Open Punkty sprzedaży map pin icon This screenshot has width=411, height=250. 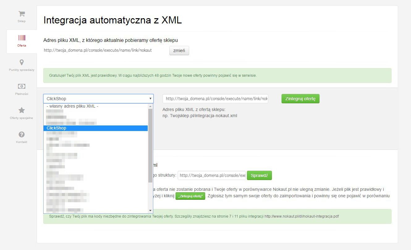pyautogui.click(x=22, y=63)
